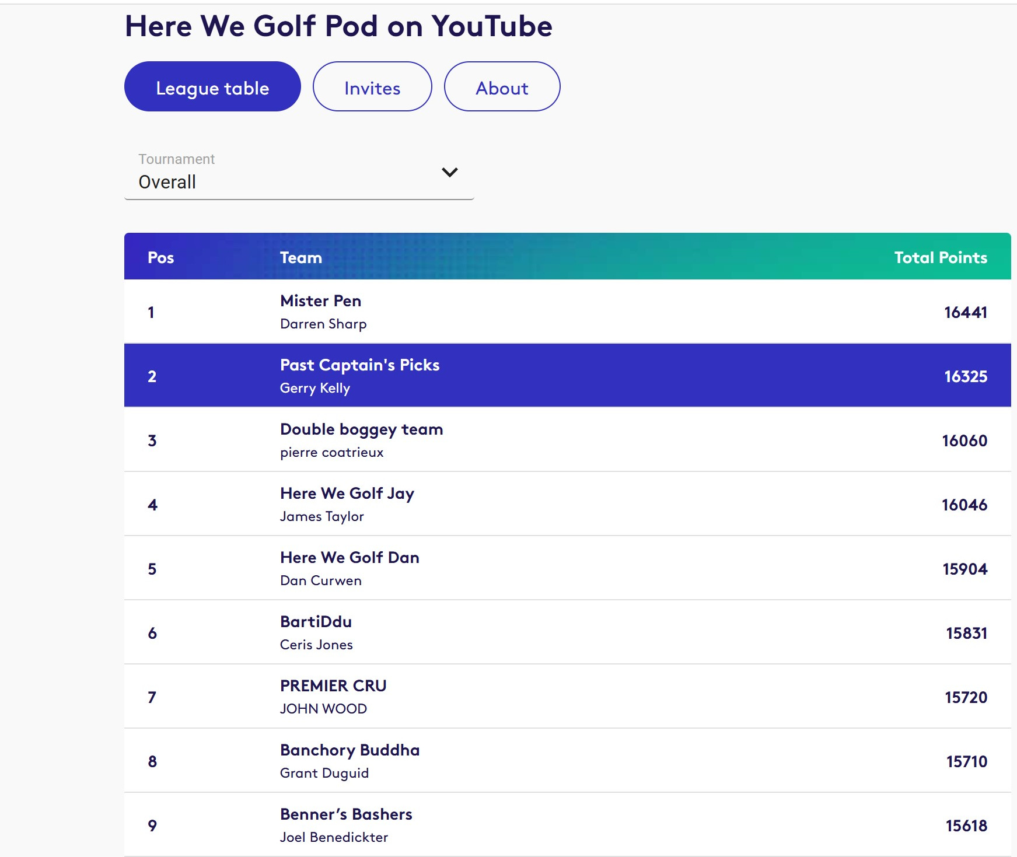Image resolution: width=1017 pixels, height=857 pixels.
Task: Click manager name pierre coatrieux
Action: [331, 452]
